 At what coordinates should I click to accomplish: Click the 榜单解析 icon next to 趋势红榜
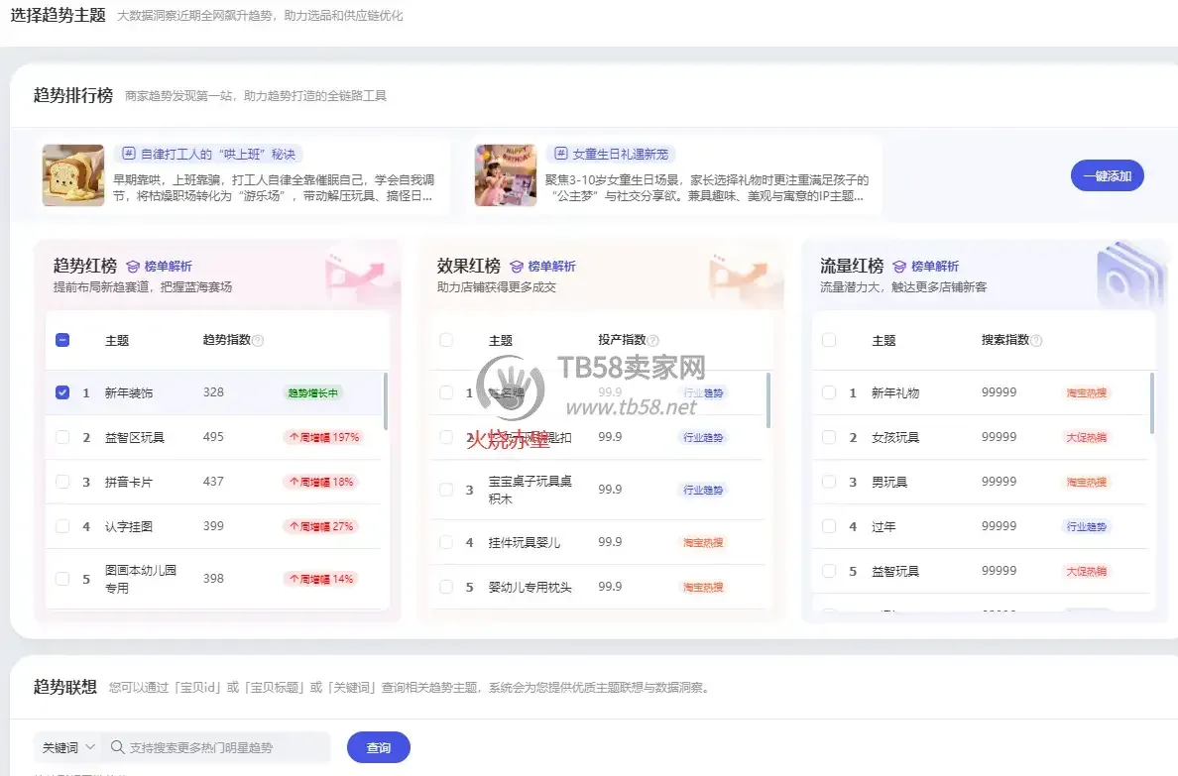(x=133, y=267)
